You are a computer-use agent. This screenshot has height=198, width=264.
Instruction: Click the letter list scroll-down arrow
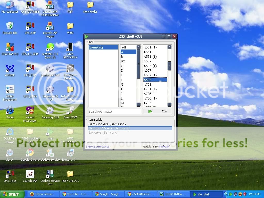pos(138,105)
